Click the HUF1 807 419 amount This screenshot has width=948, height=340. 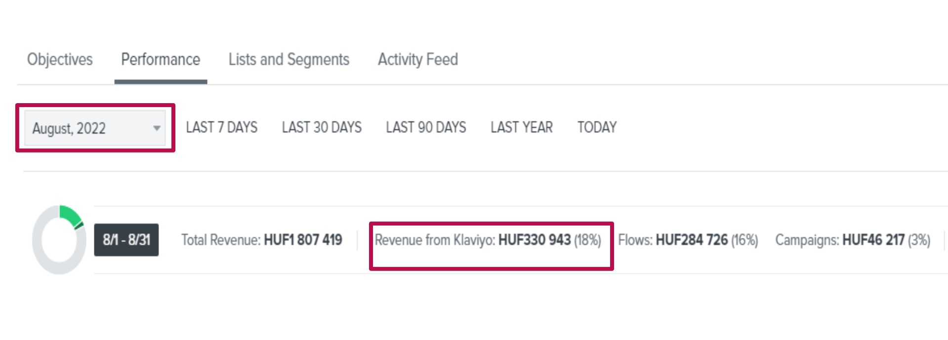point(303,240)
